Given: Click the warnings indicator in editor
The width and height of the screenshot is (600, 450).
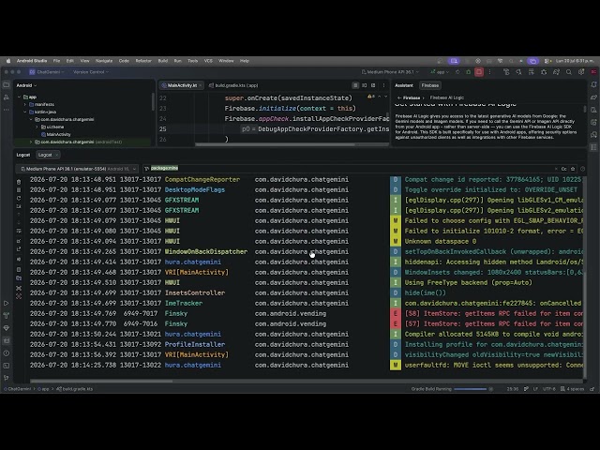Looking at the screenshot, I should [x=371, y=97].
